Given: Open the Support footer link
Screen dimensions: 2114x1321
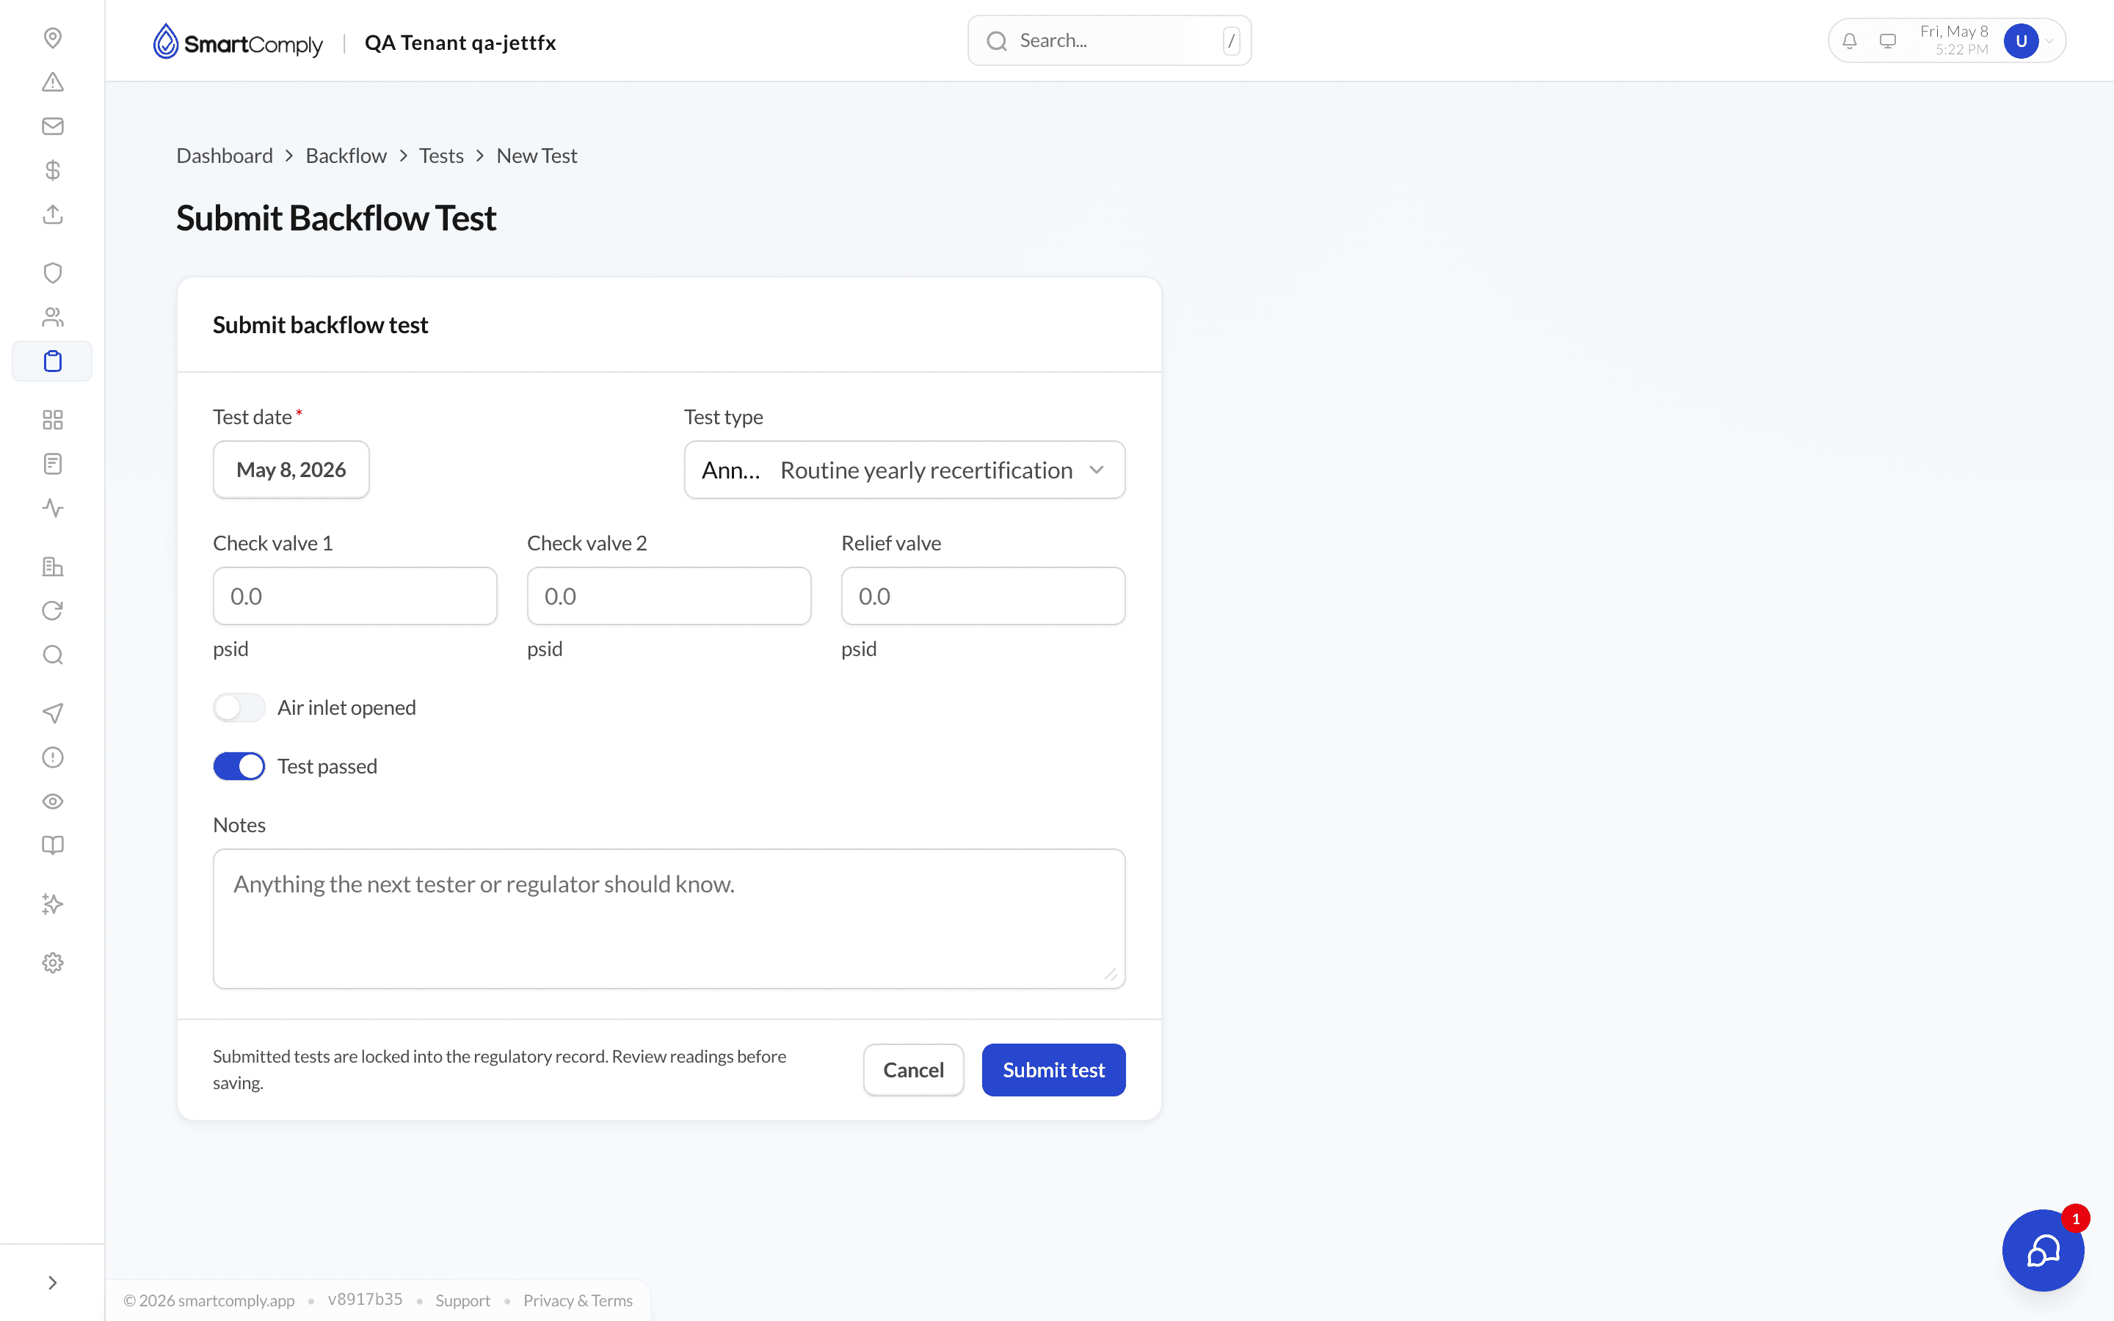Looking at the screenshot, I should click(463, 1300).
